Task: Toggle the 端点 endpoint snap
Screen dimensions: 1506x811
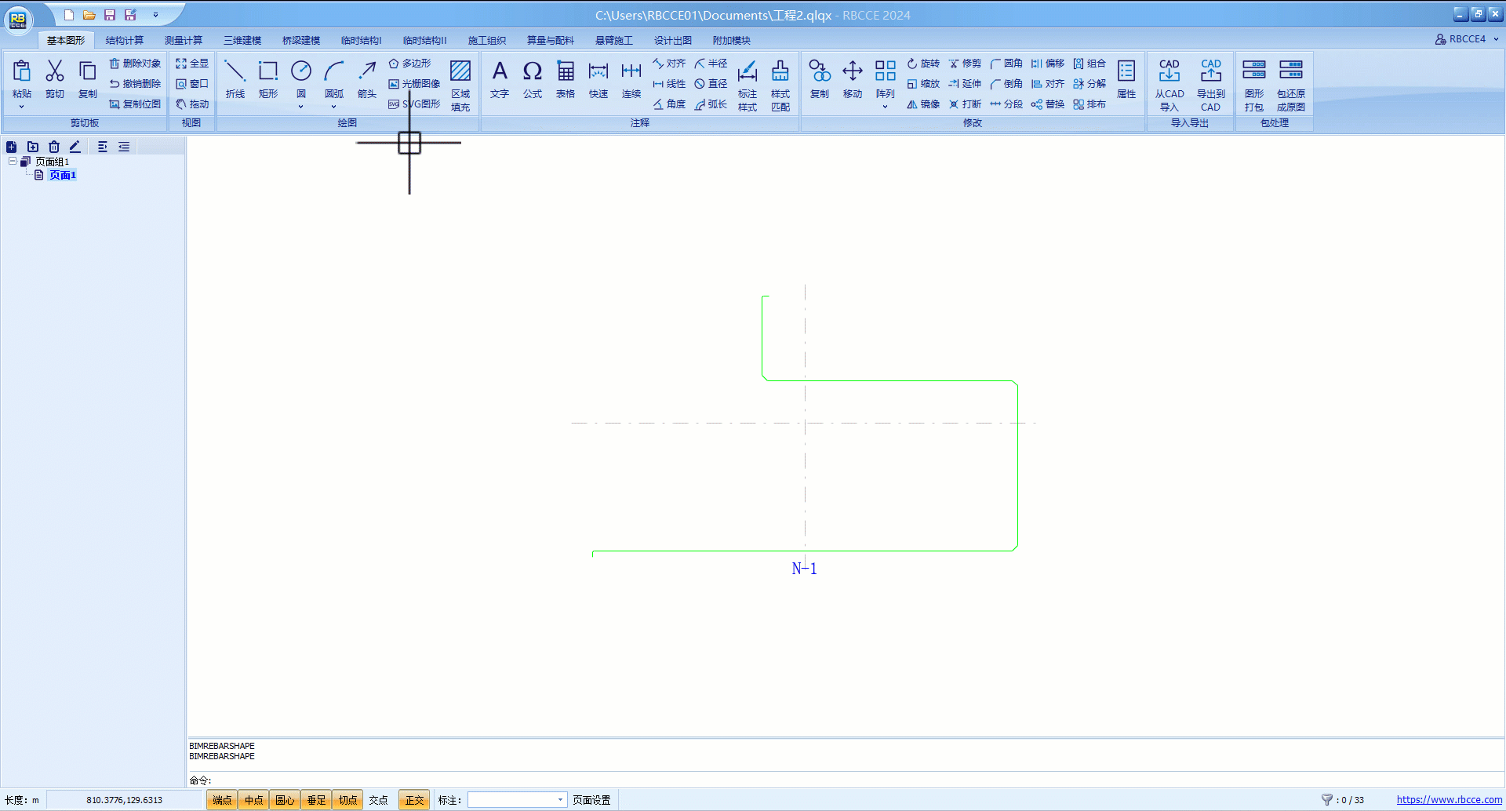Action: (x=222, y=800)
